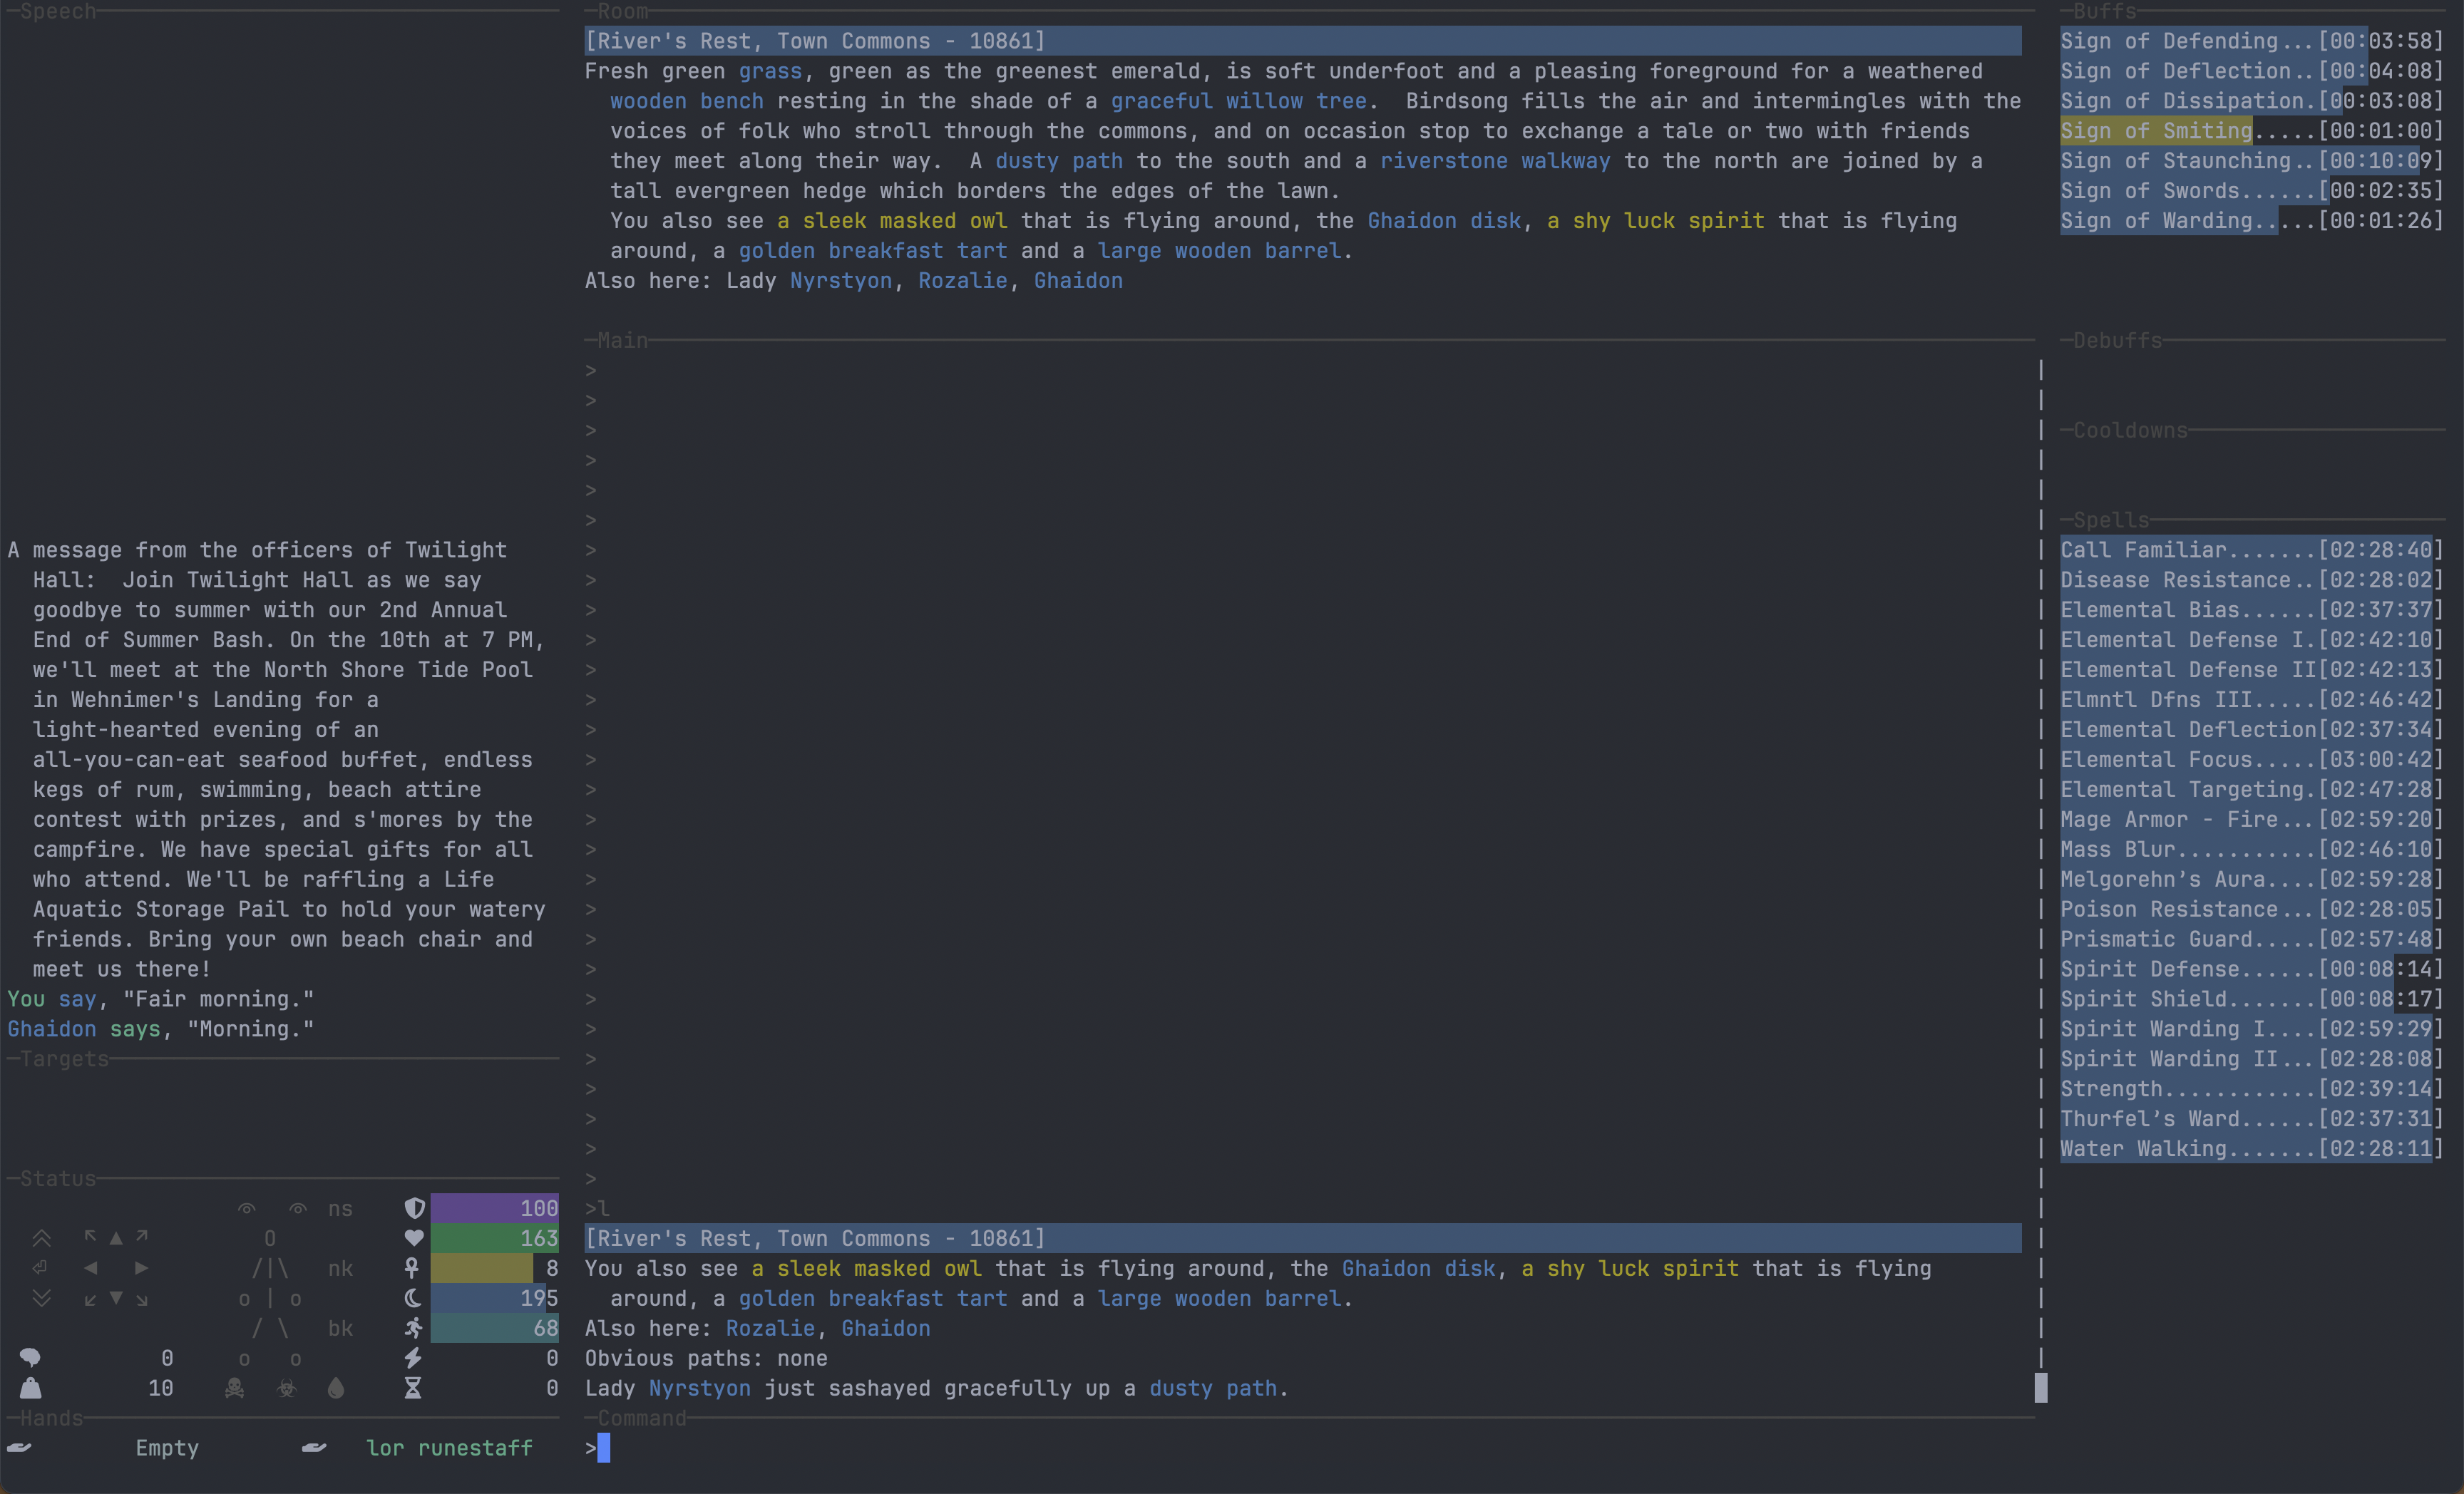Image resolution: width=2464 pixels, height=1494 pixels.
Task: Click the Main window scrollbar thumb
Action: click(2041, 1388)
